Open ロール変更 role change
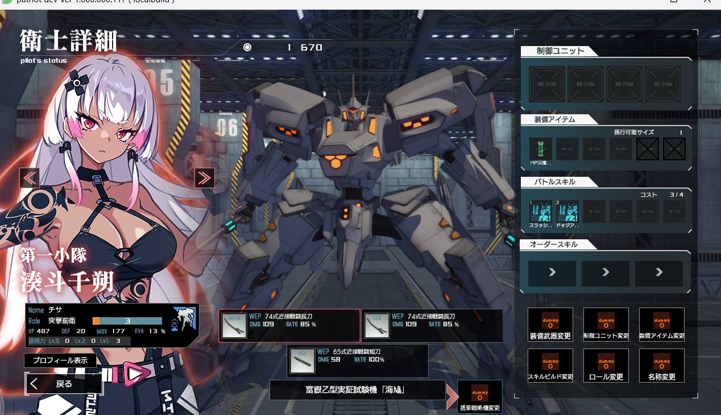721x415 pixels. pyautogui.click(x=606, y=366)
